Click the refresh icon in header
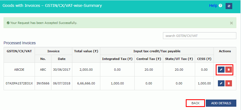The image size is (241, 110). pos(229,6)
